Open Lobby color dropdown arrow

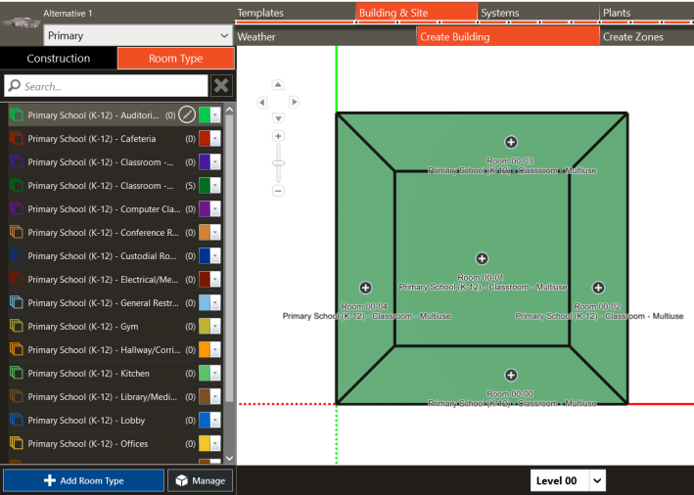tap(215, 420)
